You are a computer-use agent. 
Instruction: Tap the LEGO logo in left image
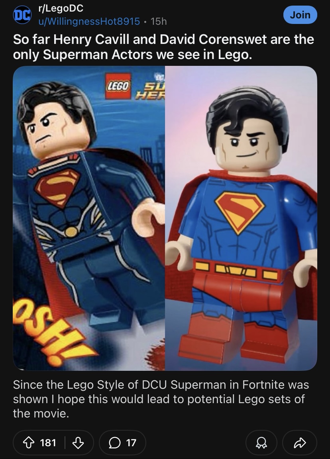118,86
